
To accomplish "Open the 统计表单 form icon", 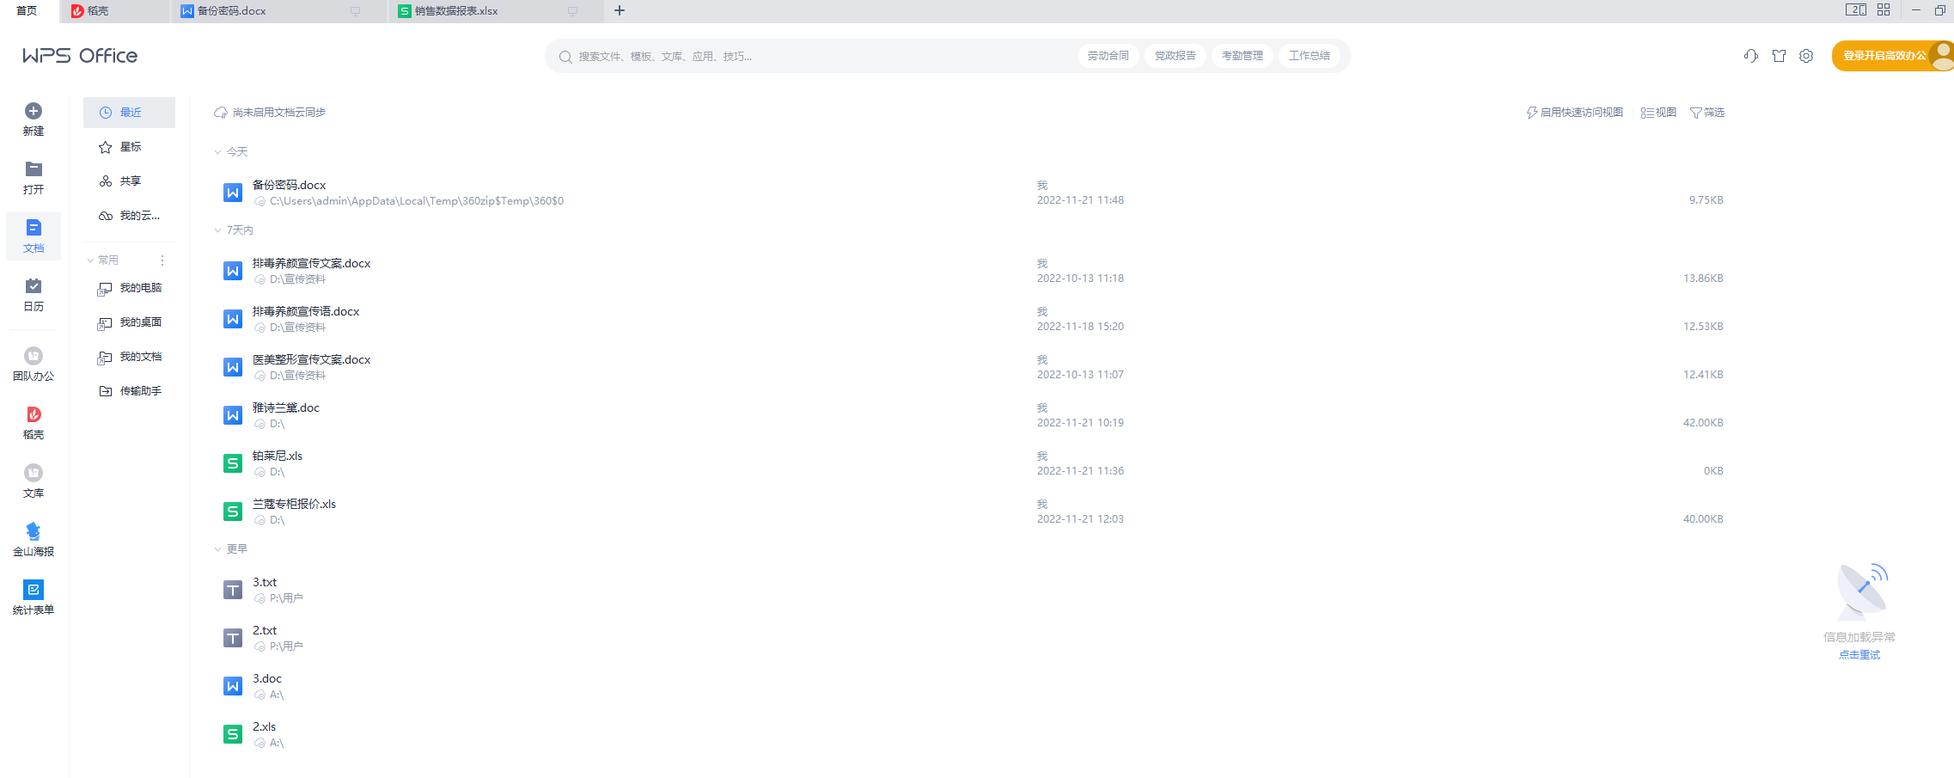I will (x=34, y=590).
